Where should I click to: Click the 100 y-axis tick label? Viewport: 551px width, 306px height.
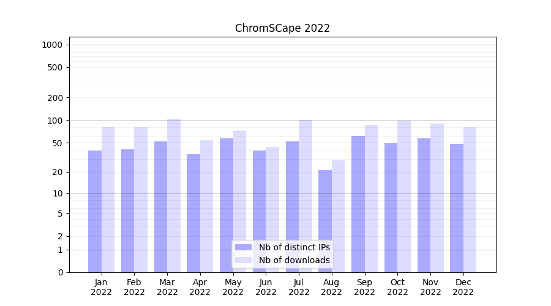pyautogui.click(x=56, y=121)
